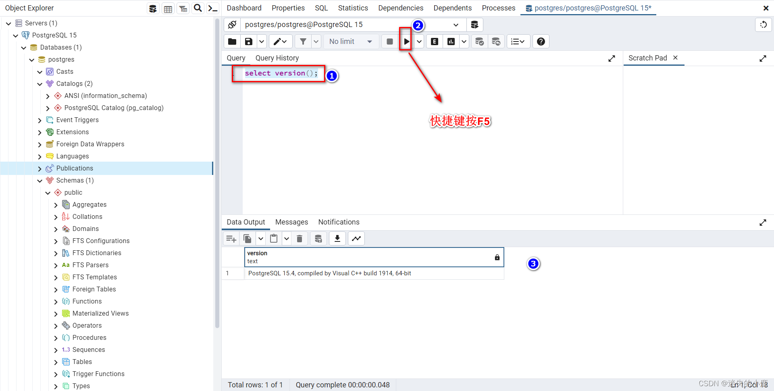Screen dimensions: 774x391
Task: Switch to the Properties tab
Action: point(288,8)
